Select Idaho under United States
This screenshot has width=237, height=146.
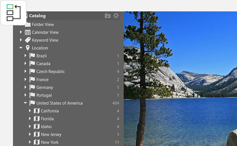pyautogui.click(x=46, y=127)
